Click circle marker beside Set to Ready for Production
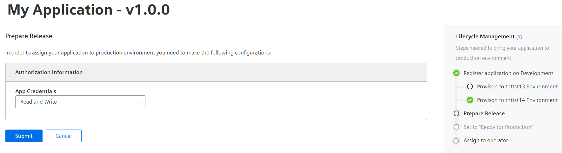 point(456,127)
